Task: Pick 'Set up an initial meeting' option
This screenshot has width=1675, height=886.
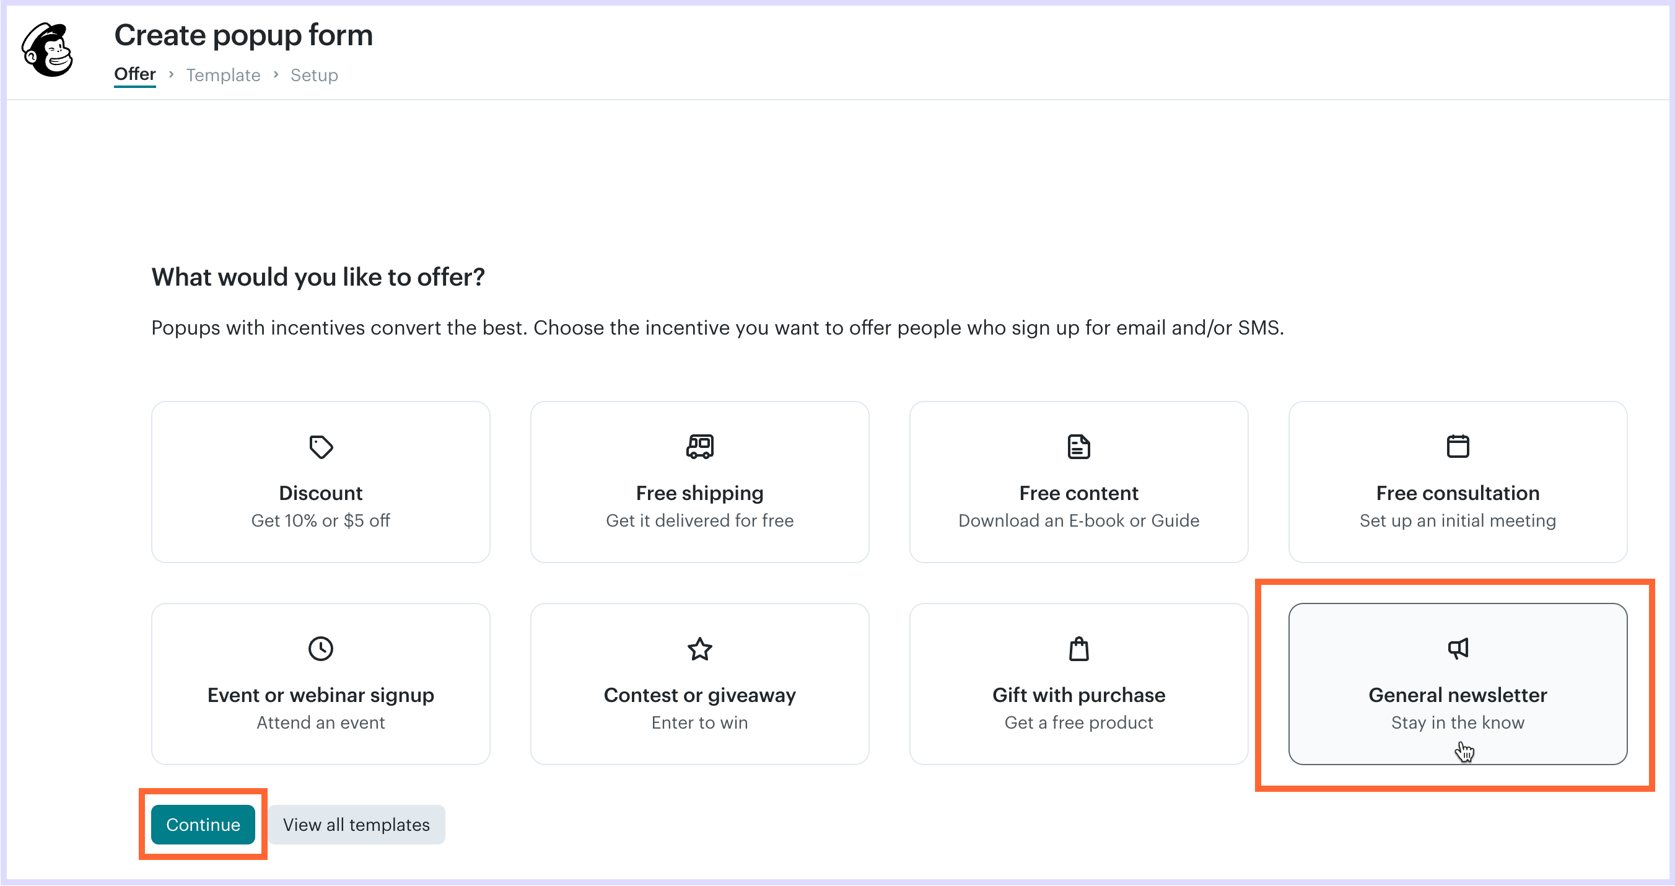Action: (1457, 520)
